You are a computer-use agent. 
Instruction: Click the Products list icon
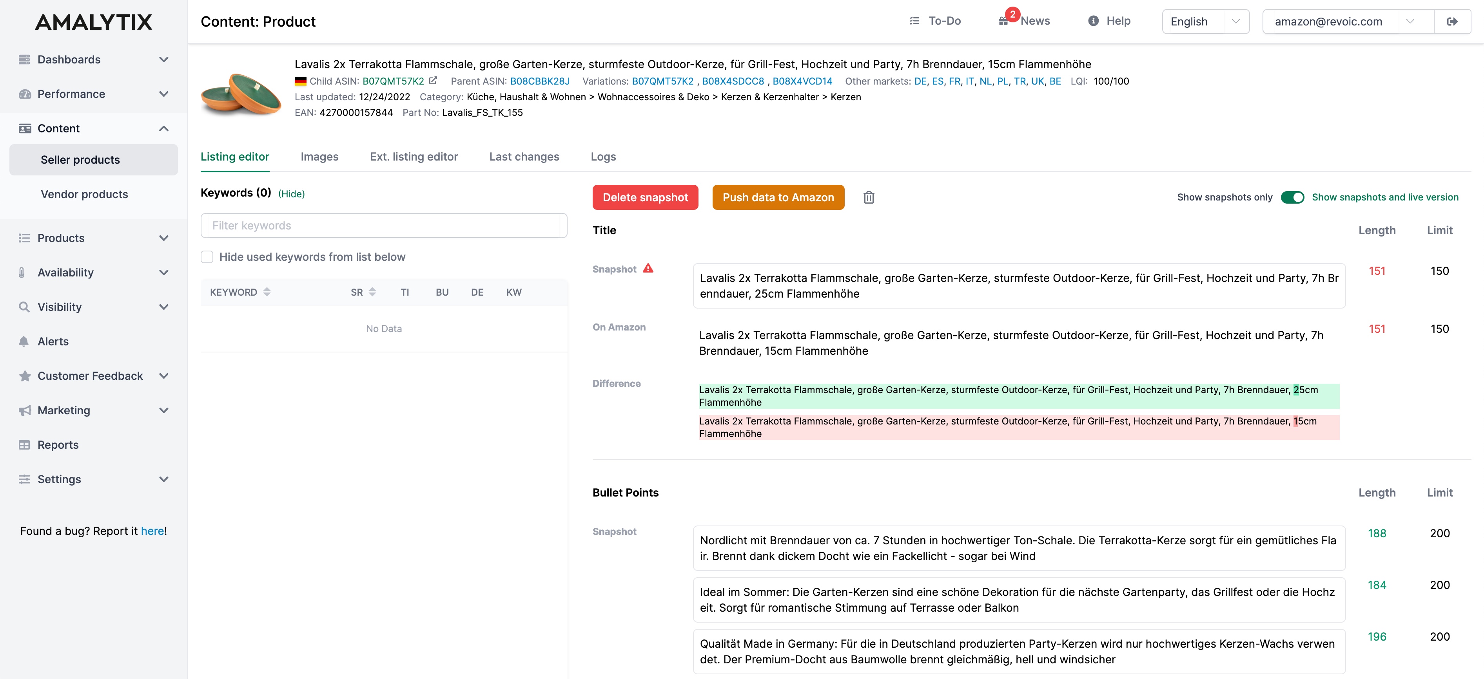point(24,238)
